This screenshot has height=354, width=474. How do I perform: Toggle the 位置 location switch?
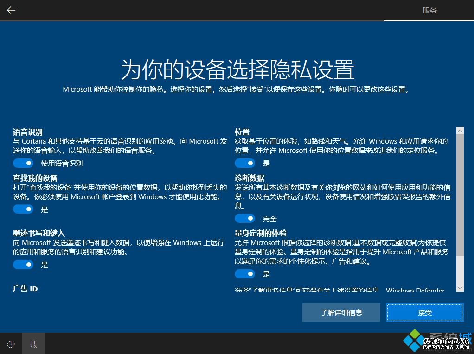pos(245,163)
